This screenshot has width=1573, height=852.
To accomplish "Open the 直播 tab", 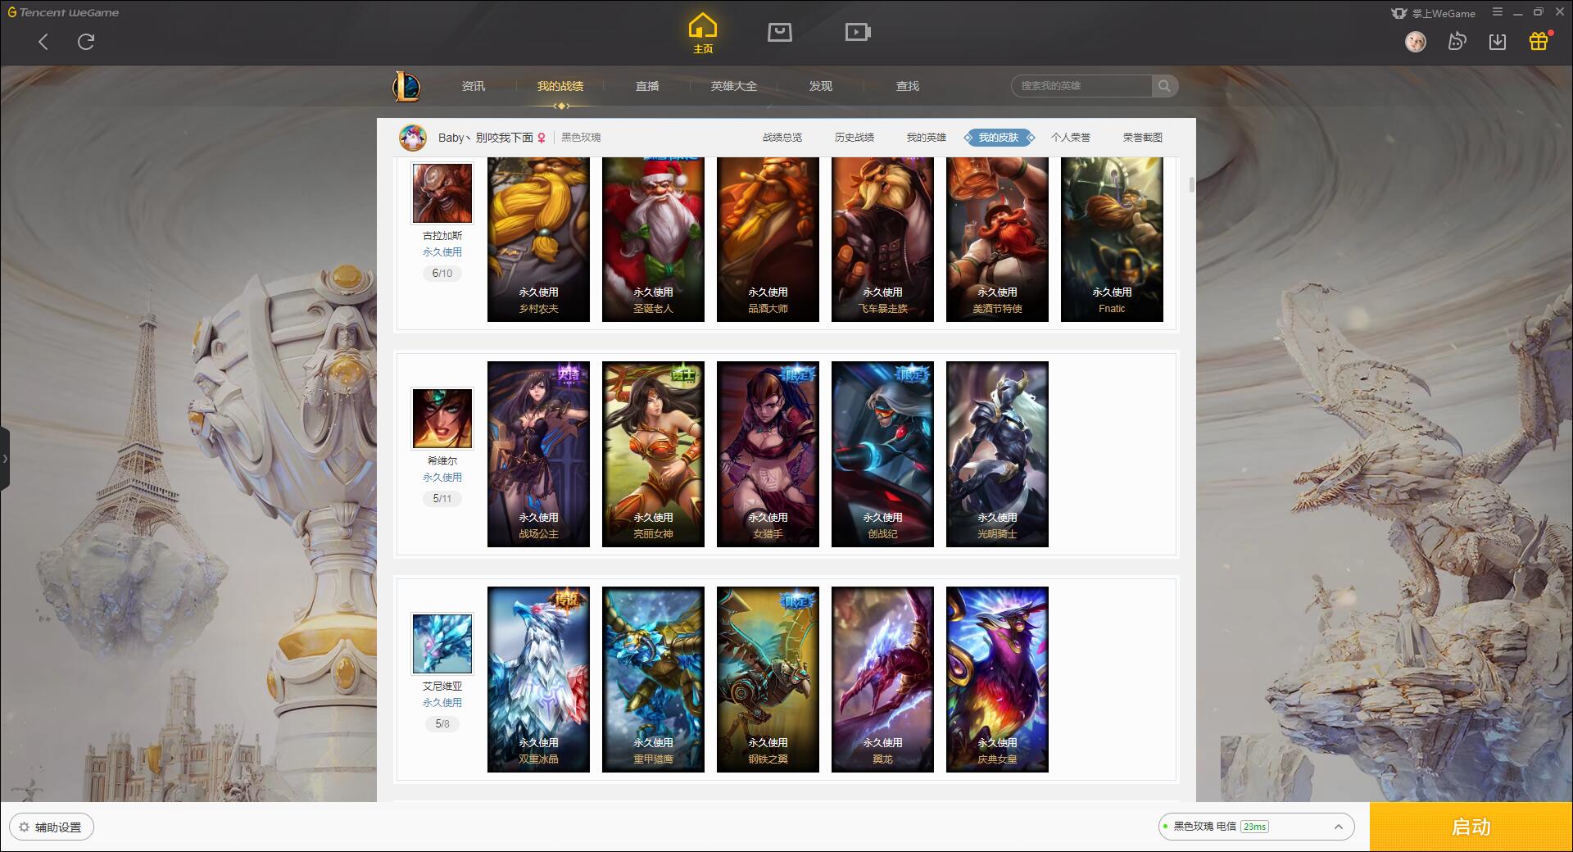I will 647,86.
